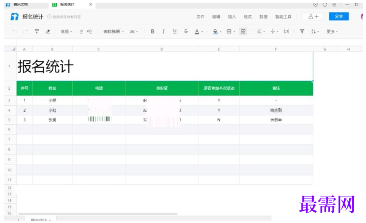This screenshot has width=366, height=223.
Task: Open the 格式 menu
Action: (248, 17)
